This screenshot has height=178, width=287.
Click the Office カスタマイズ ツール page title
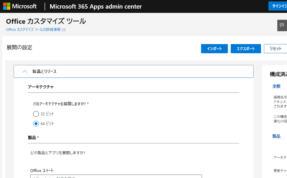[x=46, y=21]
